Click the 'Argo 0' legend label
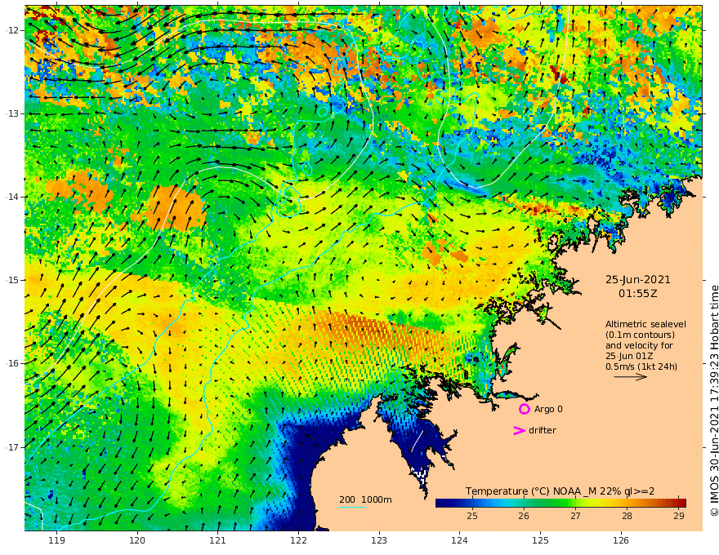Screen dimensions: 719x555 548,409
